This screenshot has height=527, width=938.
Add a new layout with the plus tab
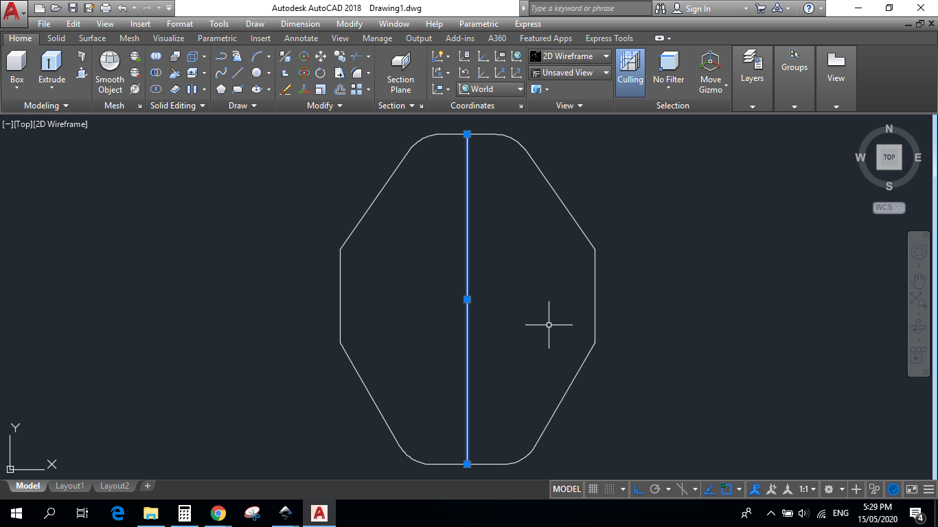pyautogui.click(x=147, y=486)
